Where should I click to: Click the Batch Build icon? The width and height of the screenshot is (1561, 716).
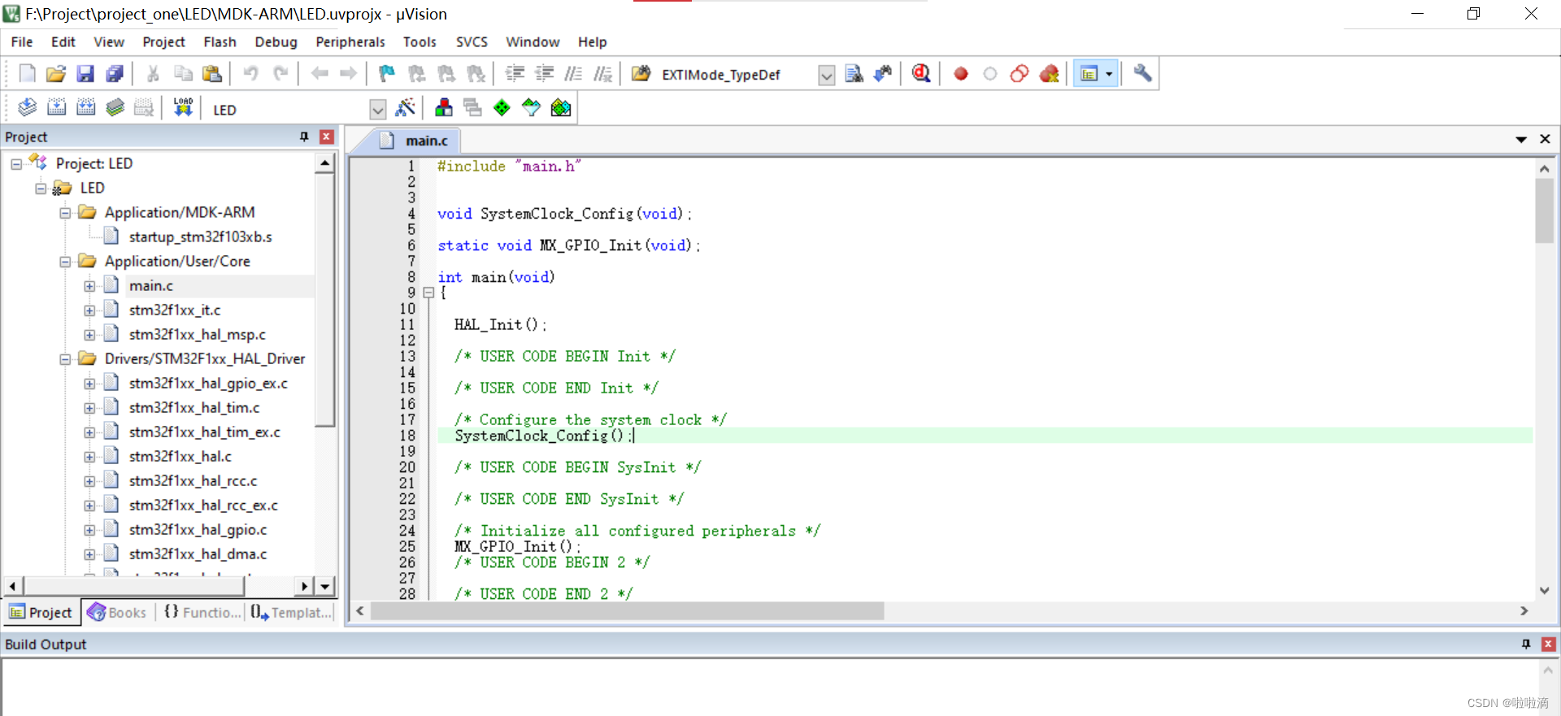[115, 107]
